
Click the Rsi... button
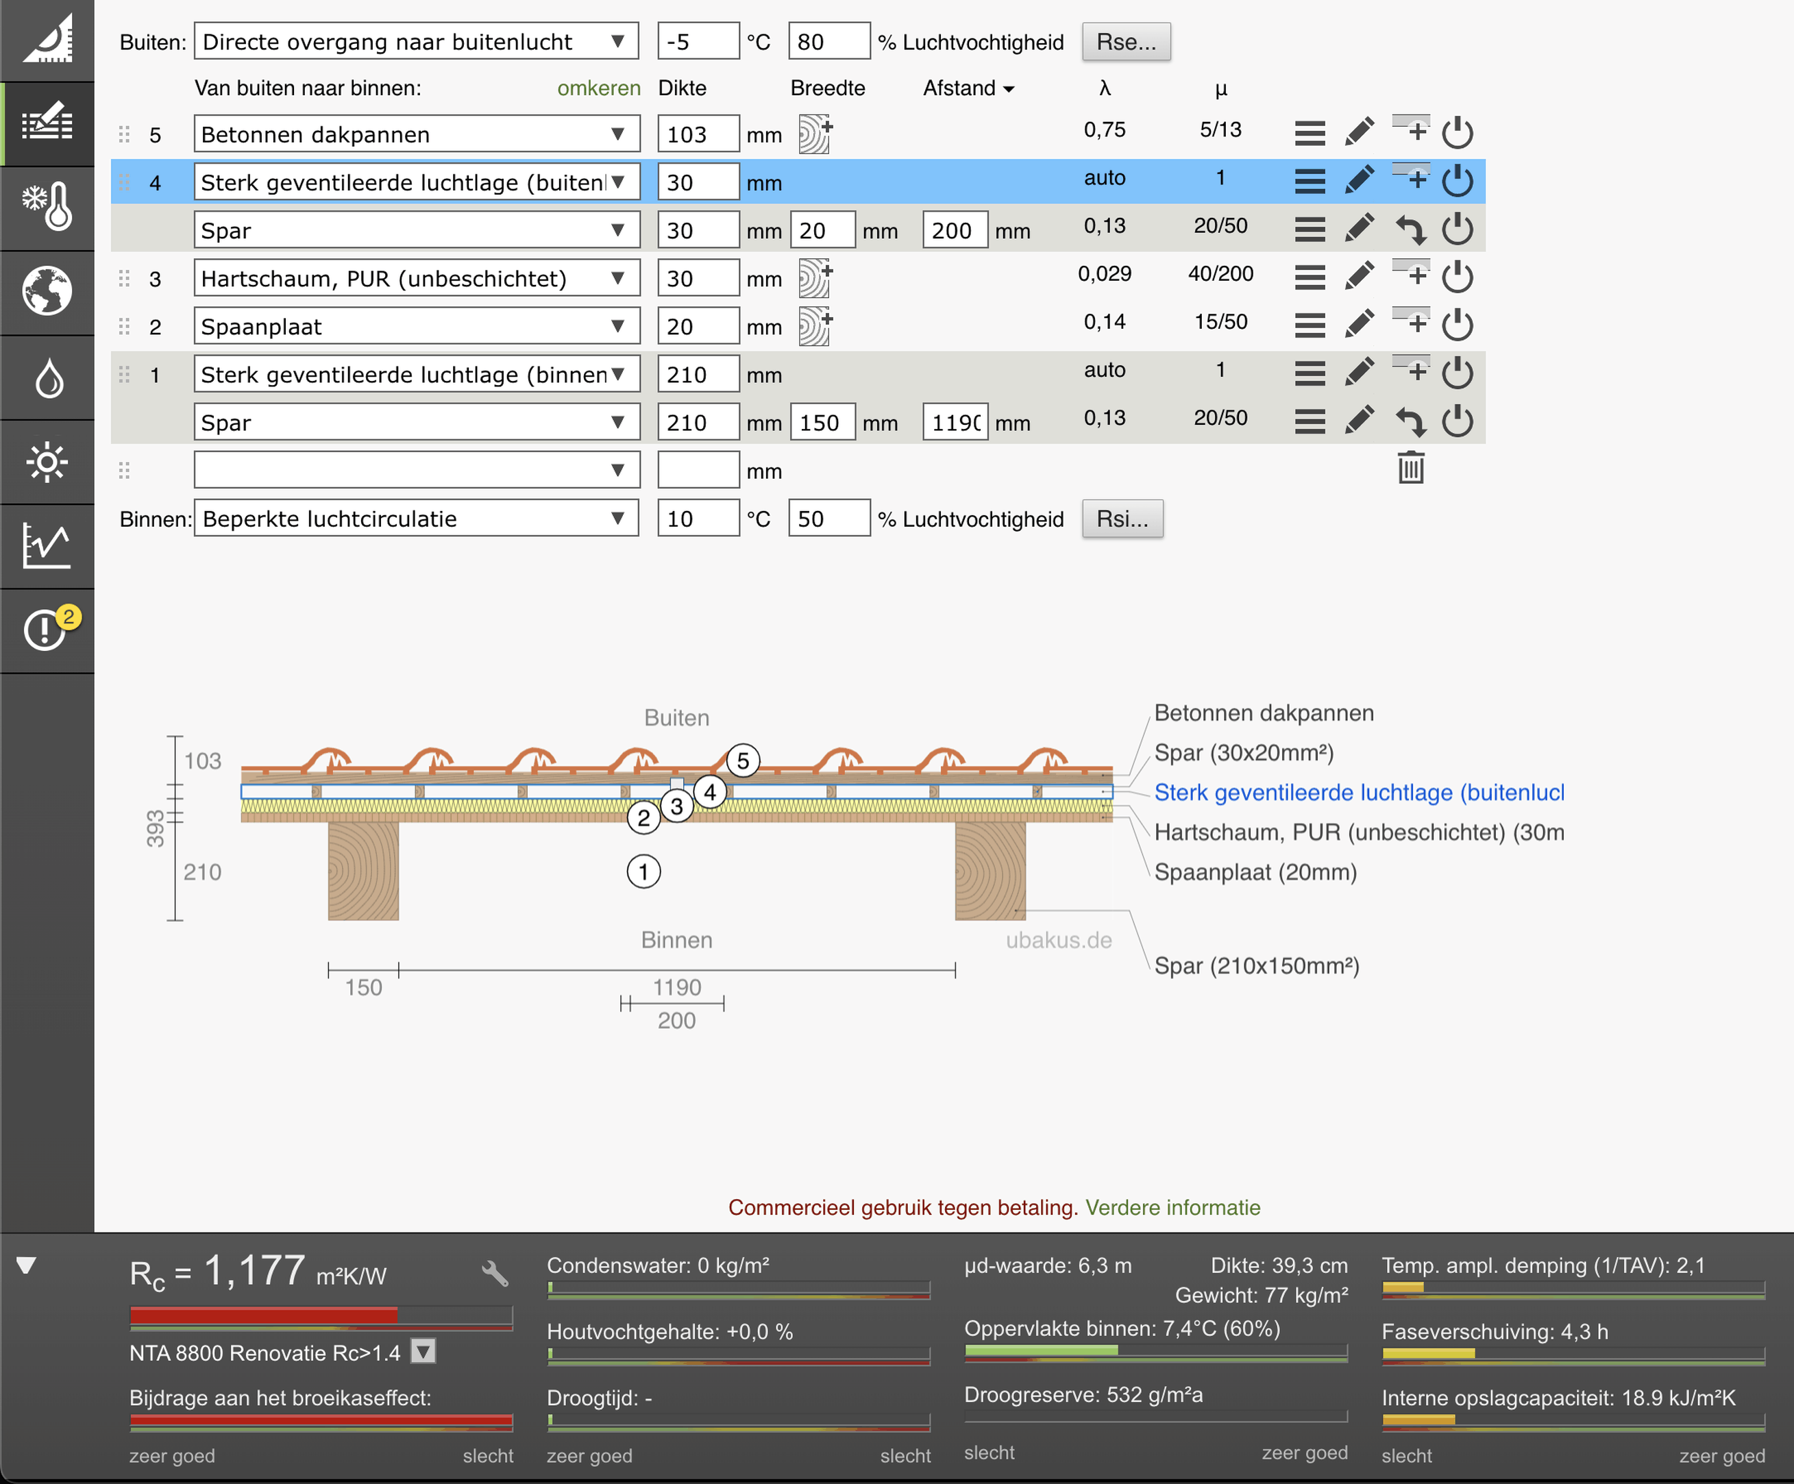(x=1122, y=519)
